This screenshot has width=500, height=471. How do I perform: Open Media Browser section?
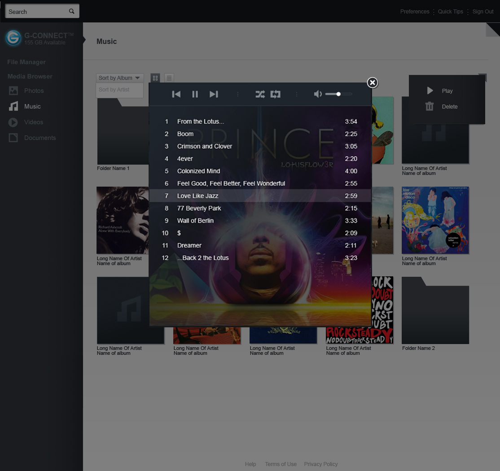(x=30, y=77)
